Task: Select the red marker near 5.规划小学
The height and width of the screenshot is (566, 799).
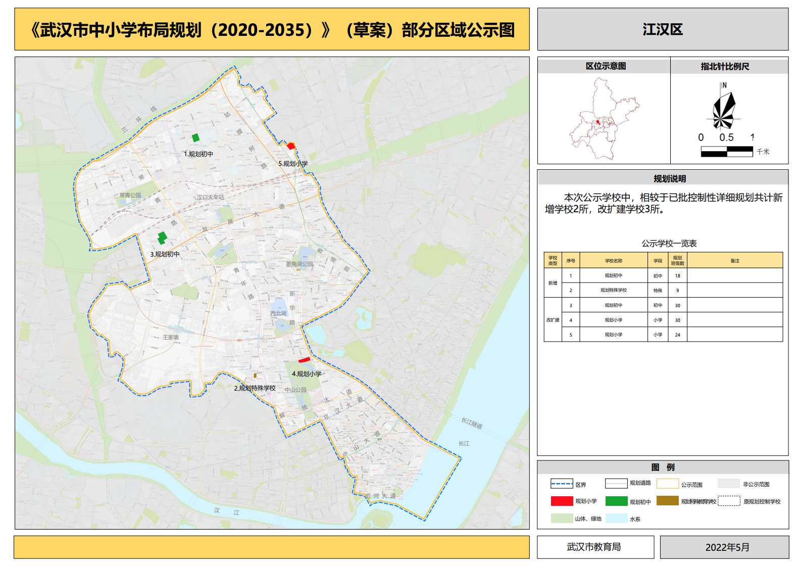Action: 291,146
